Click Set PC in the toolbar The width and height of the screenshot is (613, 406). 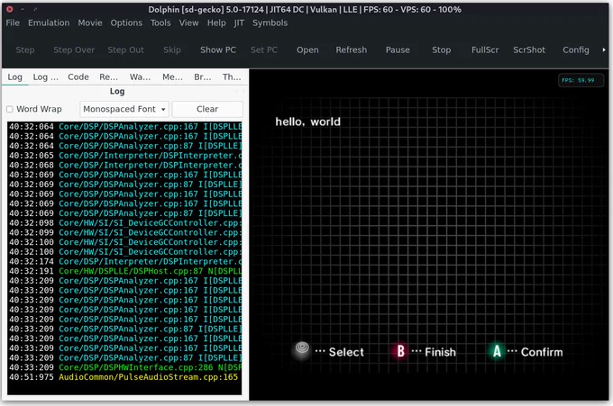coord(264,50)
